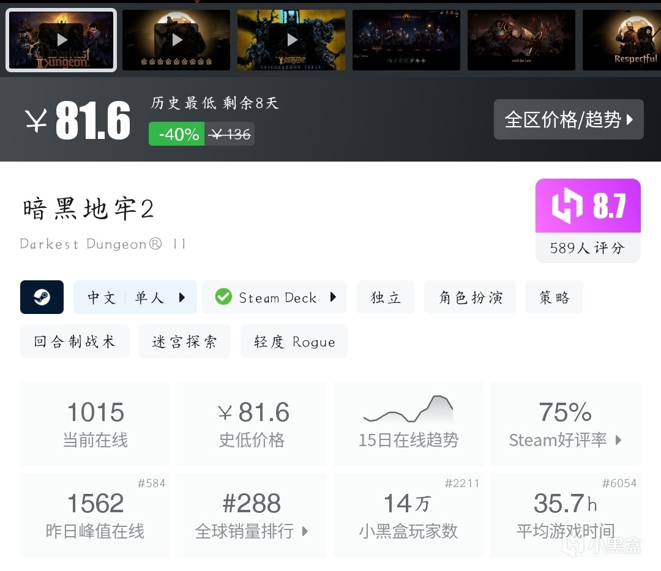Select the 角色扮演 role-playing tag
The height and width of the screenshot is (571, 661).
tap(470, 297)
